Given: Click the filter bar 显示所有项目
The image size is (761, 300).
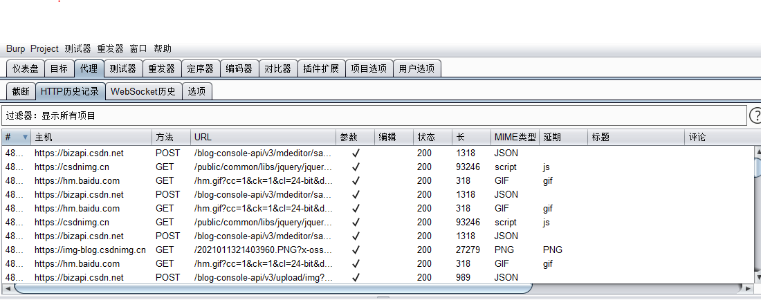Looking at the screenshot, I should point(374,116).
